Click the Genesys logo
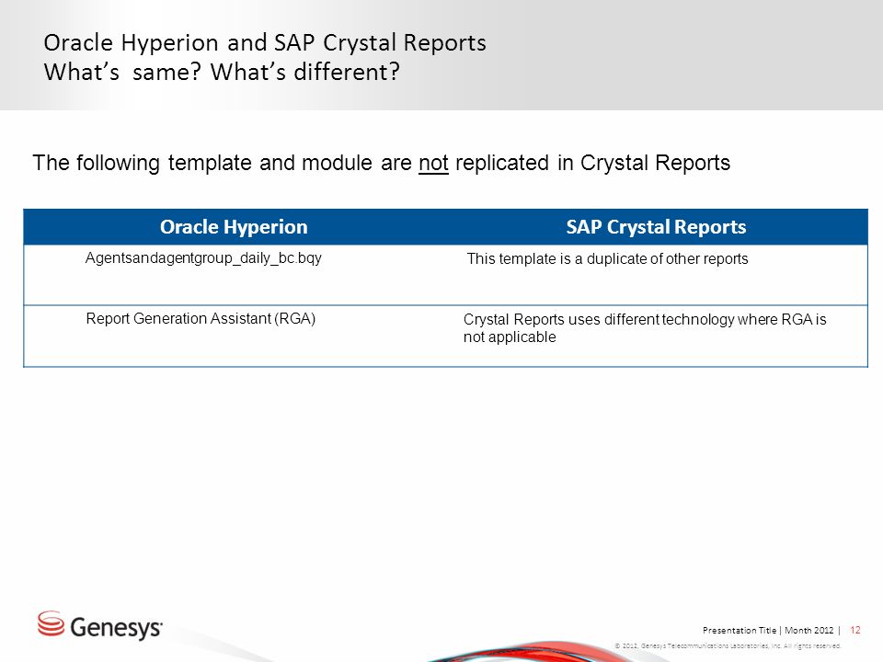Screen dimensions: 883x662 pyautogui.click(x=100, y=625)
